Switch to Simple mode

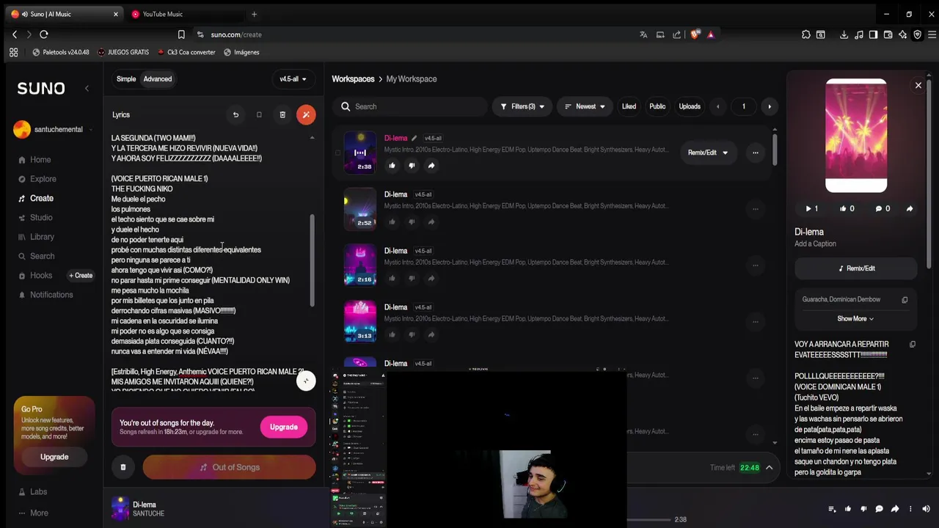(x=126, y=79)
